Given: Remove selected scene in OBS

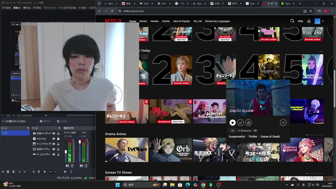Looking at the screenshot, I should click(8, 172).
